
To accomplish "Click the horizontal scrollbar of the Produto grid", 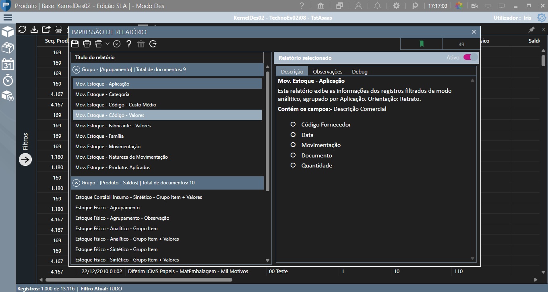I will pos(139,280).
